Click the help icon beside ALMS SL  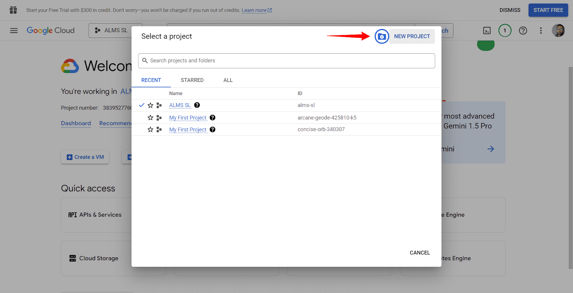[197, 105]
